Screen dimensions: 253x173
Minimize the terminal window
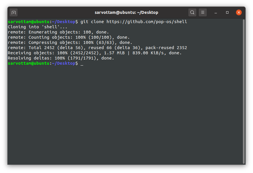point(215,12)
